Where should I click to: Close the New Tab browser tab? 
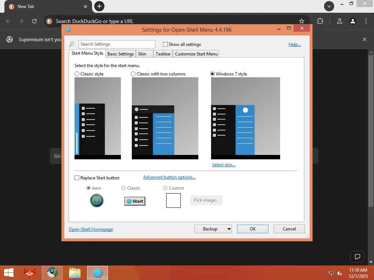pos(85,7)
